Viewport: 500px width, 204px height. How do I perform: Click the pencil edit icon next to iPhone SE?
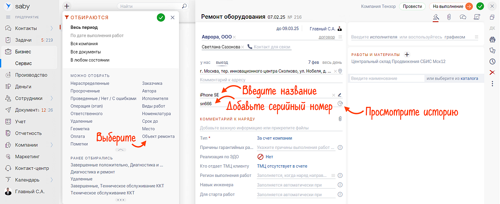pyautogui.click(x=340, y=95)
